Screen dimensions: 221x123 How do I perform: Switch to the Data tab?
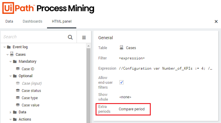click(x=9, y=21)
